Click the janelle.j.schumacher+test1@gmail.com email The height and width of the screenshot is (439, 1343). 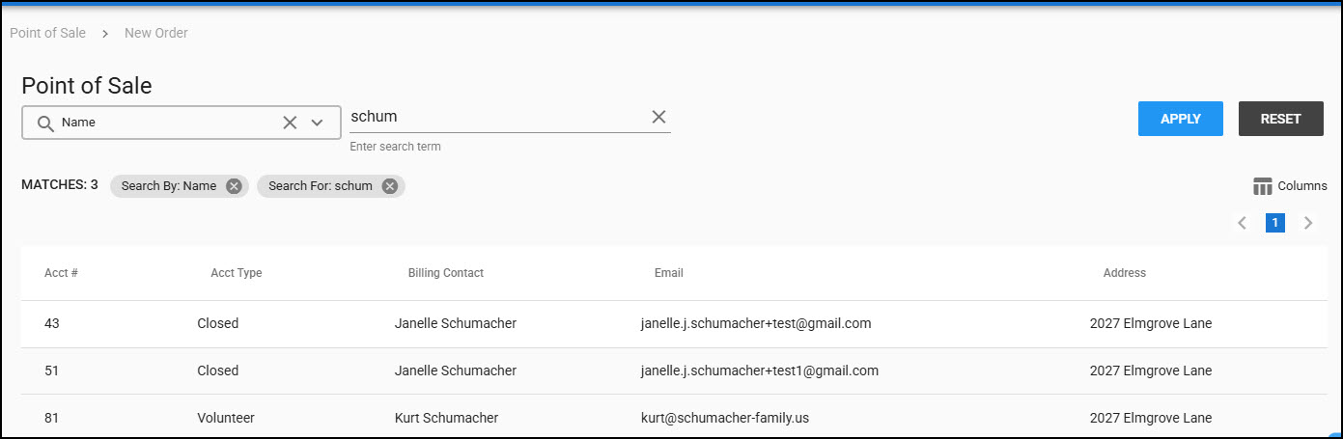point(759,370)
